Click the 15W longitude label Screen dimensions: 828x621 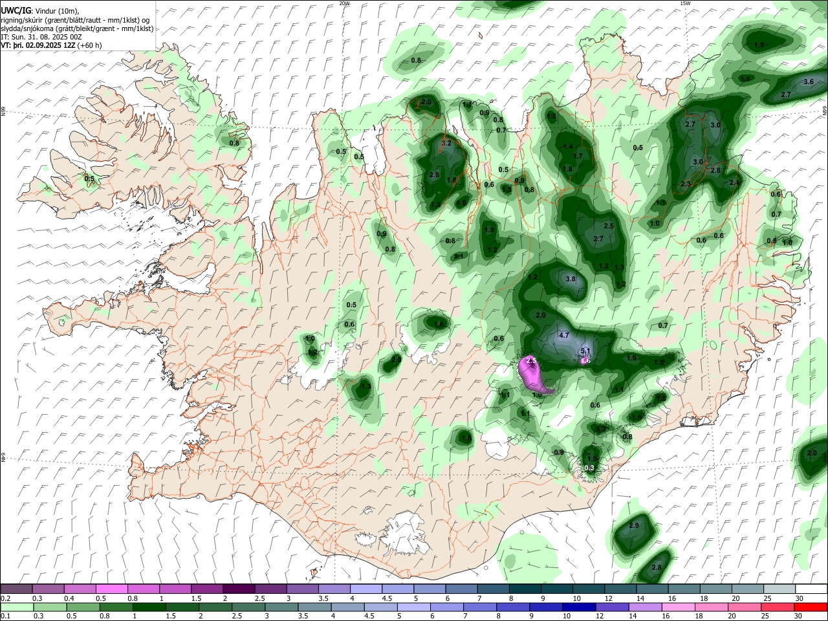coord(684,3)
